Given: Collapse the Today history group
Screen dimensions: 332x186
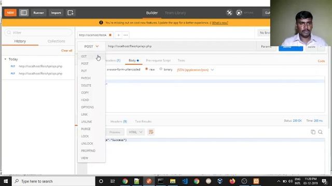Looking at the screenshot, I should [x=5, y=59].
